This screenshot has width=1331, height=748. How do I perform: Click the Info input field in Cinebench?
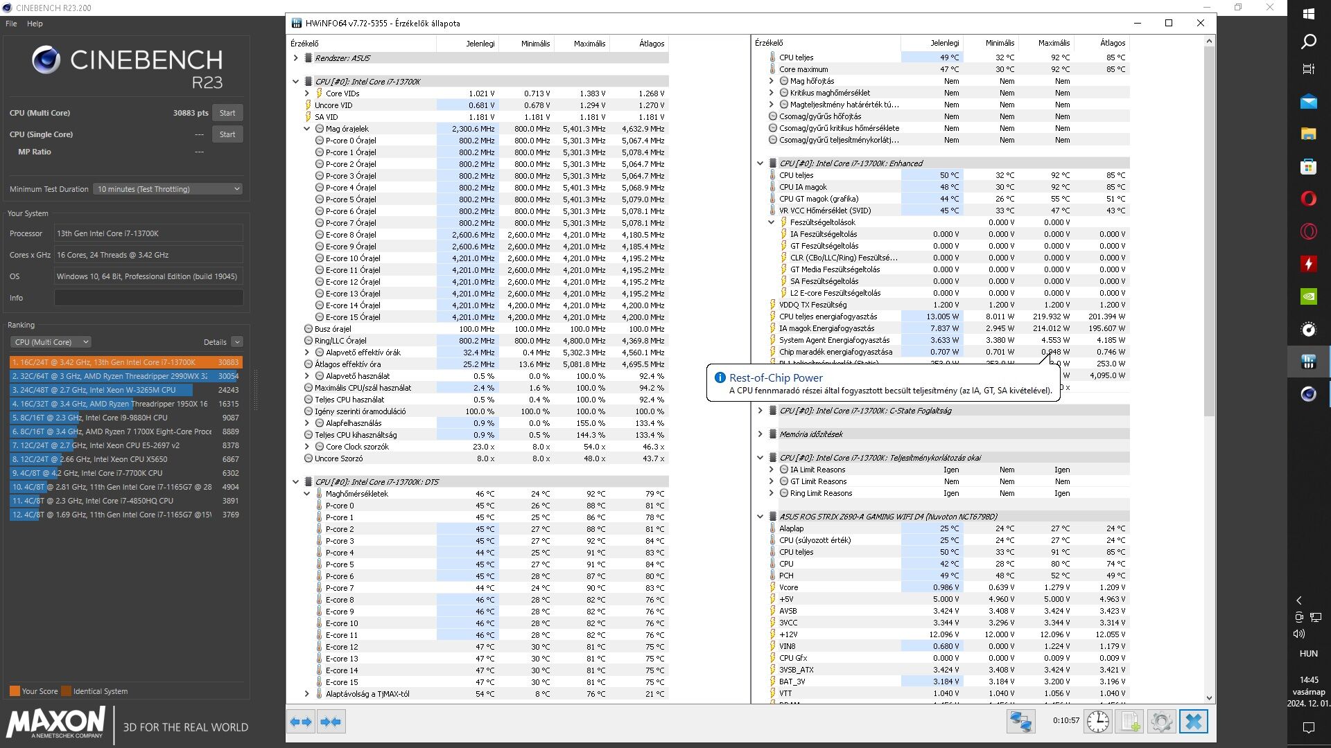tap(149, 298)
